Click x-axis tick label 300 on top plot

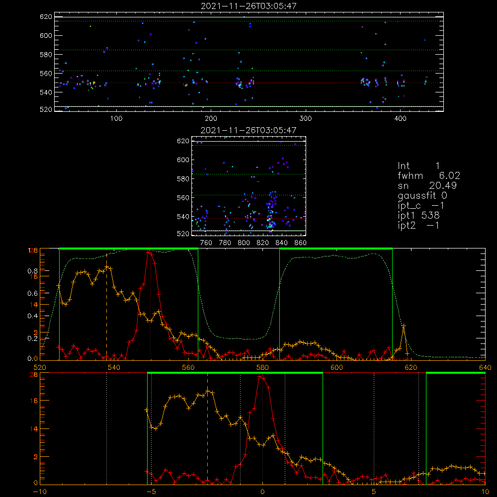(x=306, y=119)
